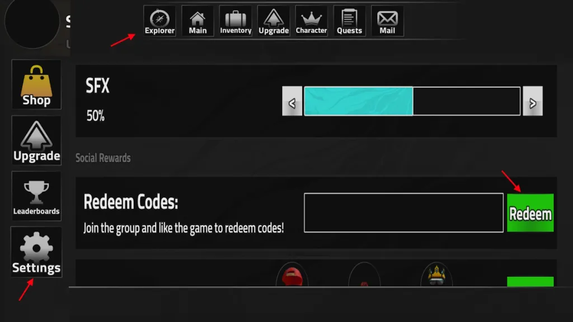Click the green Redeem button

(530, 213)
